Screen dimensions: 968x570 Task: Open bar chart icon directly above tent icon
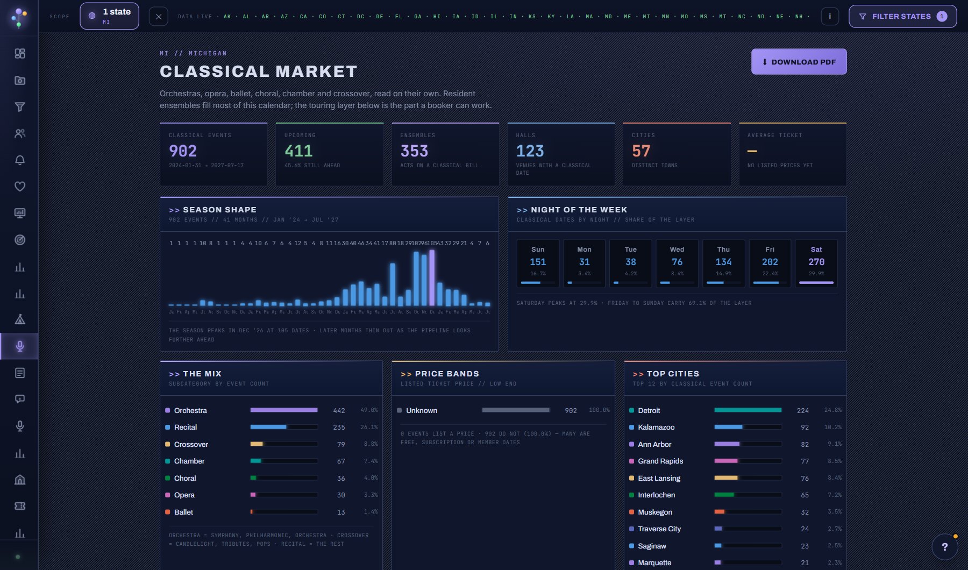tap(20, 293)
